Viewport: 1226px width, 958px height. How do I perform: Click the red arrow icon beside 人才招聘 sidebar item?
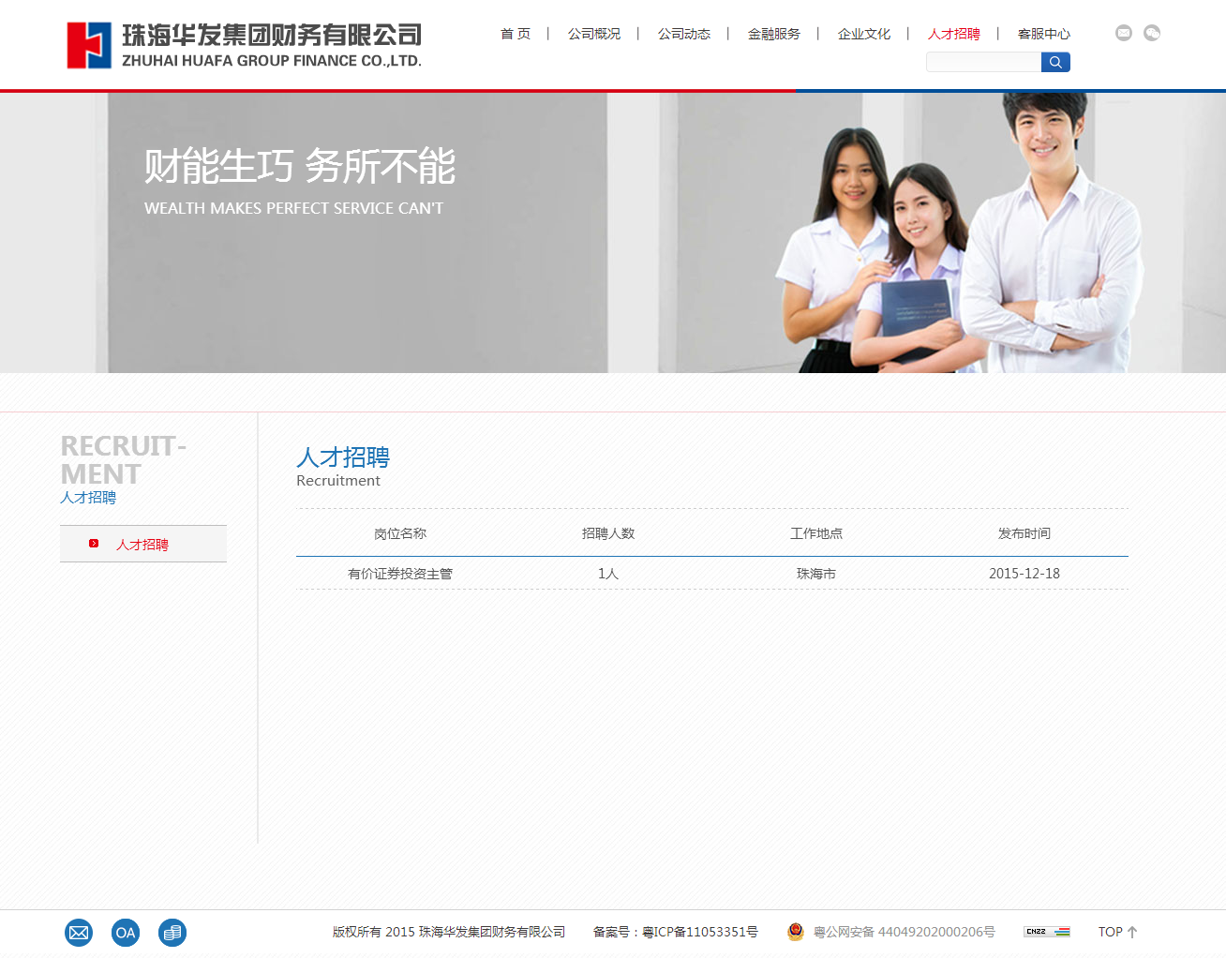pyautogui.click(x=94, y=543)
